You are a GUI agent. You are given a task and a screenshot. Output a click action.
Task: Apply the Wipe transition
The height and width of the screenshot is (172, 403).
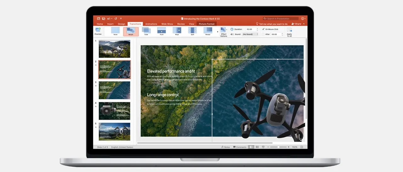(177, 32)
